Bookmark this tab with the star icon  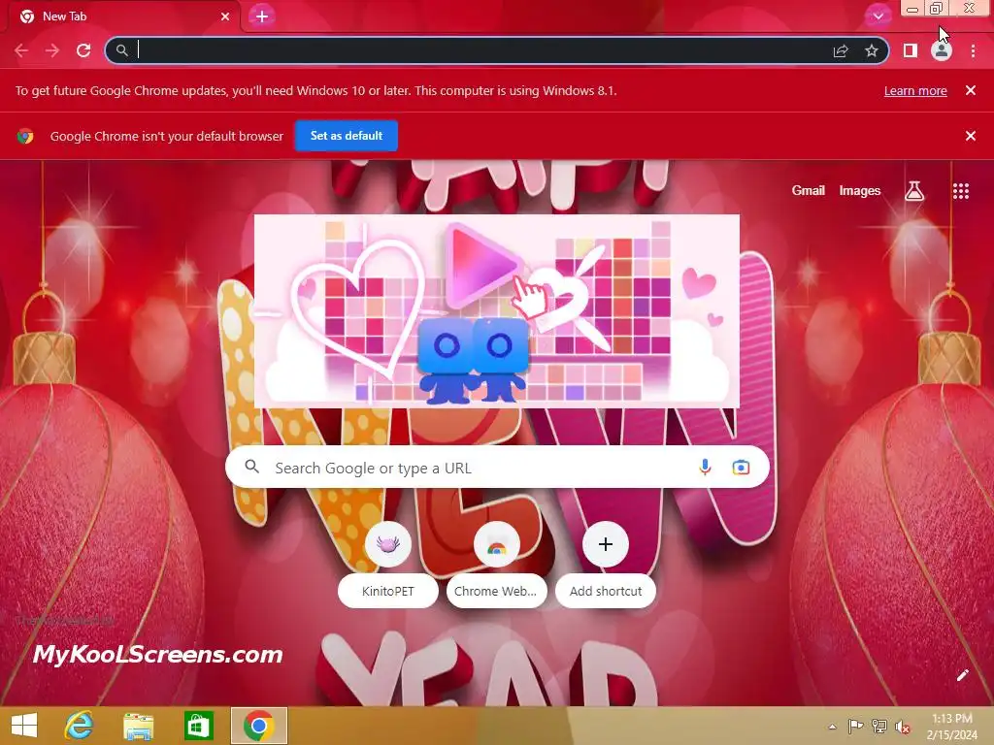[x=872, y=50]
